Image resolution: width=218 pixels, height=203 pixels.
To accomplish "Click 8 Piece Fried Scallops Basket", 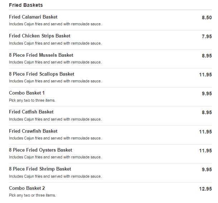I will pos(42,74).
